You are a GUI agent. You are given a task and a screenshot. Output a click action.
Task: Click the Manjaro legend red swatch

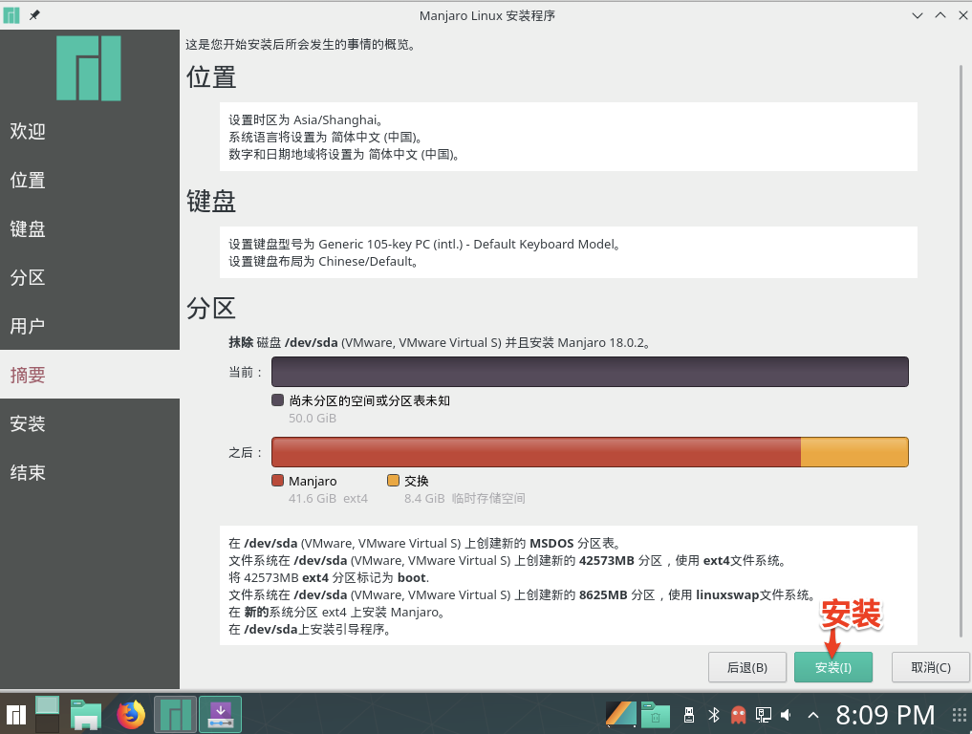tap(278, 481)
